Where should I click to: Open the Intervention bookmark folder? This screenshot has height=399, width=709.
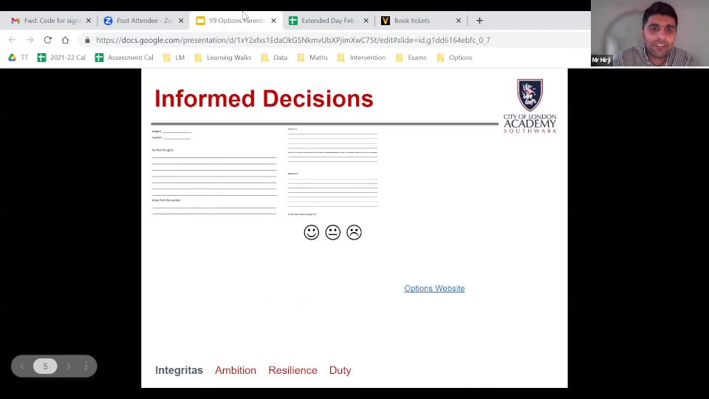coord(361,58)
